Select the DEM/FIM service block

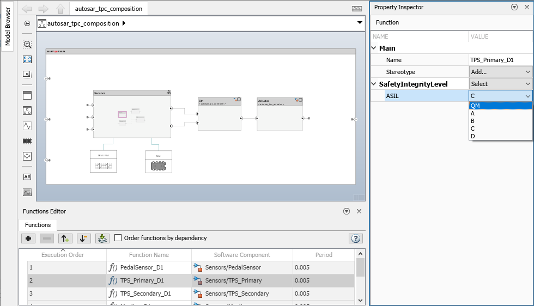103,161
